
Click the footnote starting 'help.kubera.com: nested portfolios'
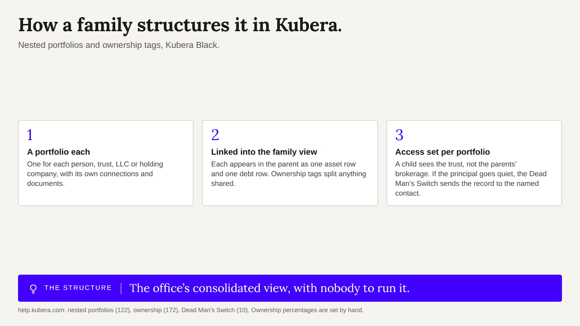tap(191, 310)
